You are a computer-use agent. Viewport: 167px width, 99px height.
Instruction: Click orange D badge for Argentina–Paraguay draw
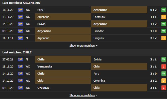pyautogui.click(x=164, y=17)
